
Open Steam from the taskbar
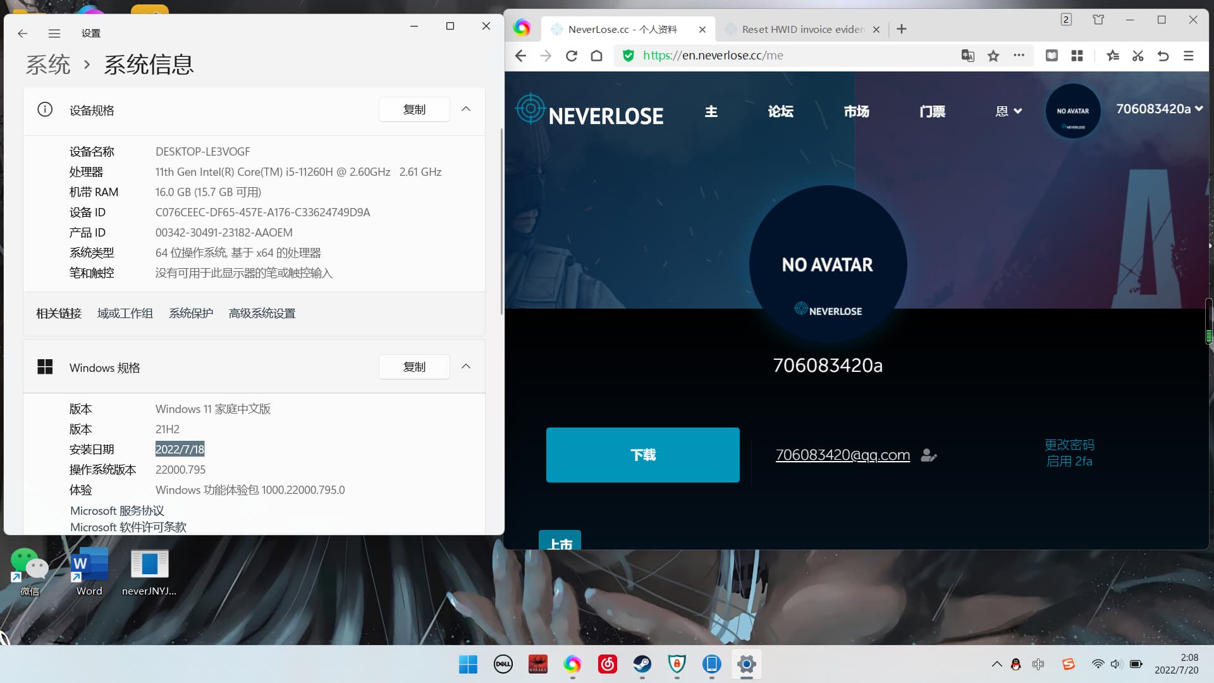642,664
